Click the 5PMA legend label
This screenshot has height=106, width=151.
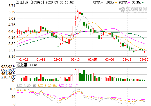[97, 2]
